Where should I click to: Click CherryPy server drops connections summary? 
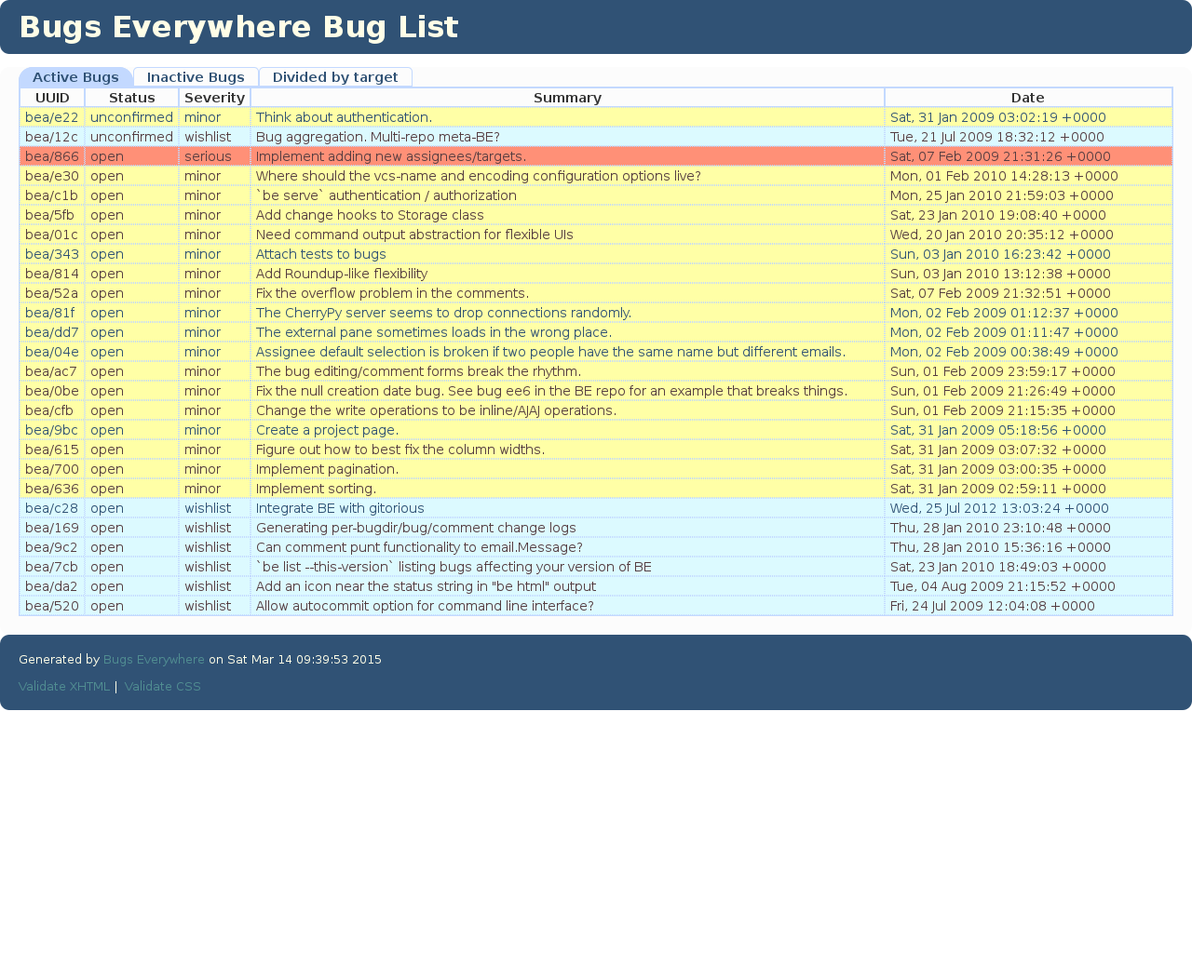tap(444, 313)
